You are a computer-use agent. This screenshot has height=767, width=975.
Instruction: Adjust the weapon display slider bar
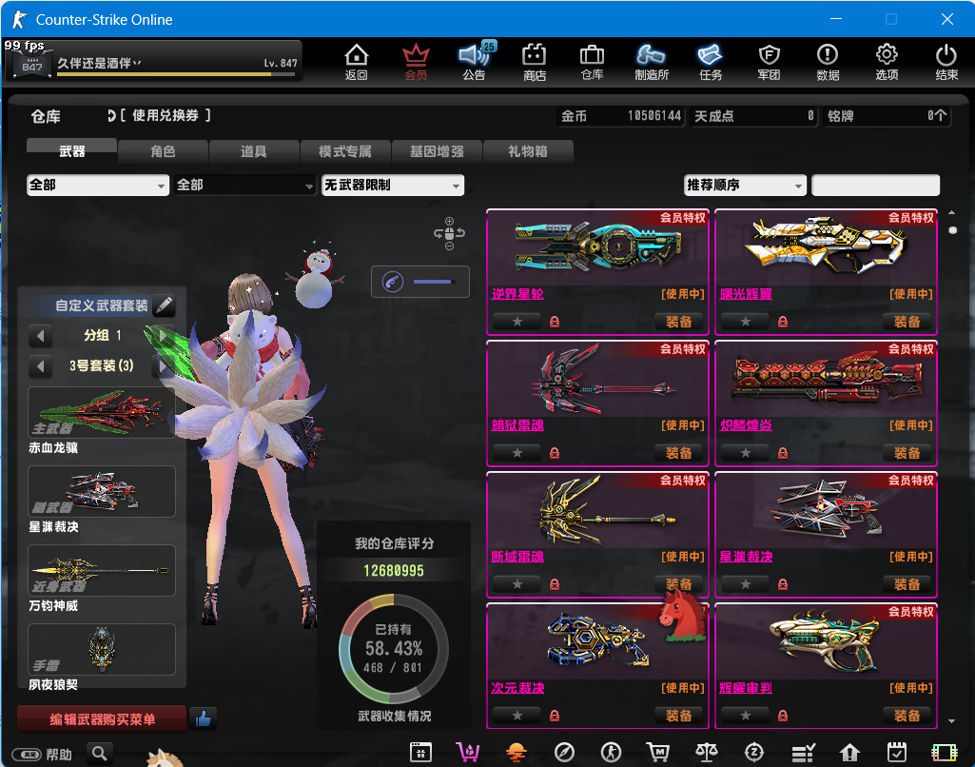434,282
